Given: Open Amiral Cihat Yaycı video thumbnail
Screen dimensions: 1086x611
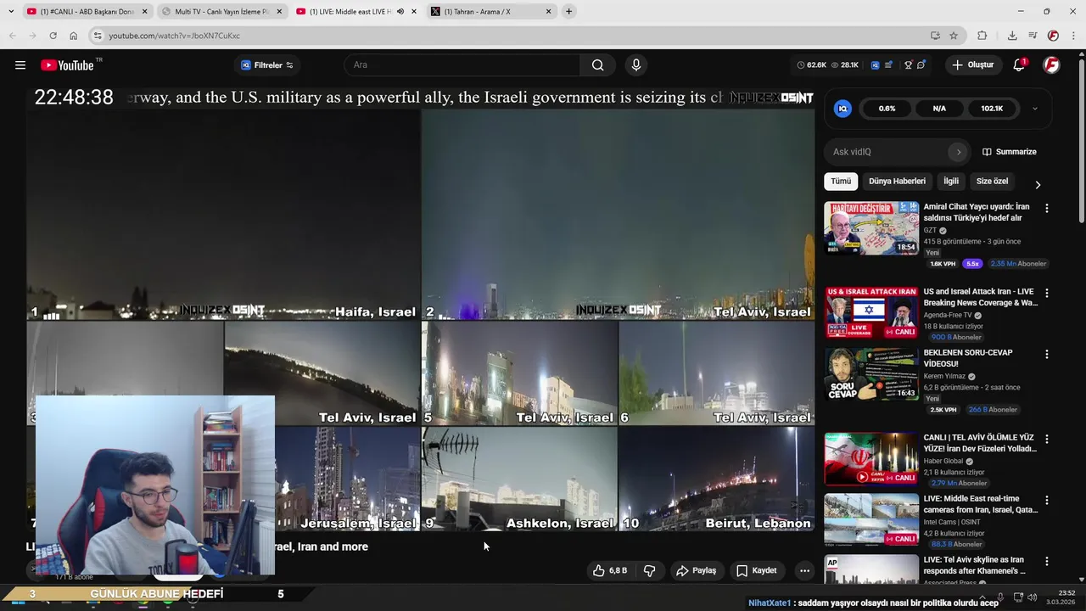Looking at the screenshot, I should click(x=871, y=228).
